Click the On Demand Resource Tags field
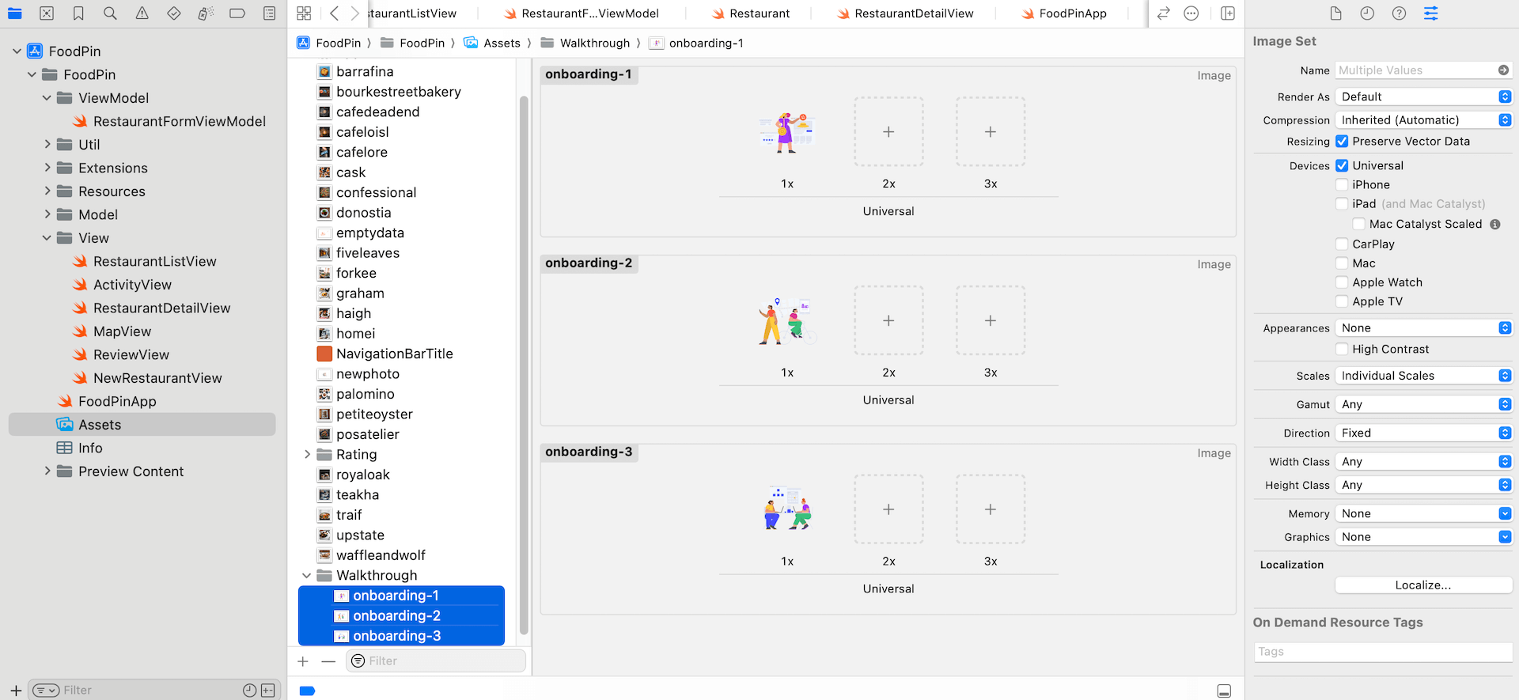The height and width of the screenshot is (700, 1519). (1383, 652)
